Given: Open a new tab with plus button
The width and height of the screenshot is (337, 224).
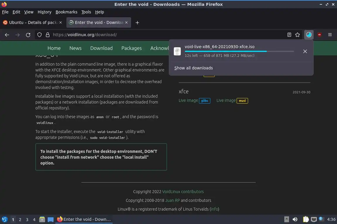Looking at the screenshot, I should pos(137,22).
